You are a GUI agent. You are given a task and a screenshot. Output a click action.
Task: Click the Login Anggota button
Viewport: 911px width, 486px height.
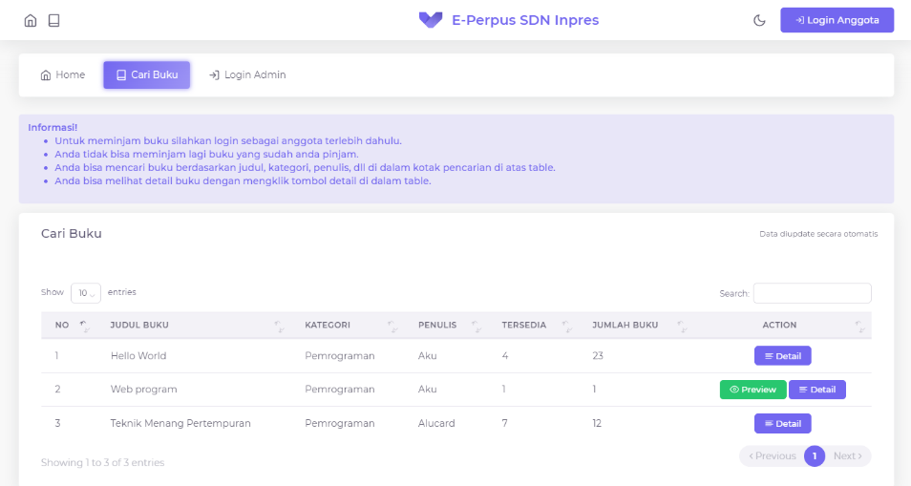click(x=837, y=20)
